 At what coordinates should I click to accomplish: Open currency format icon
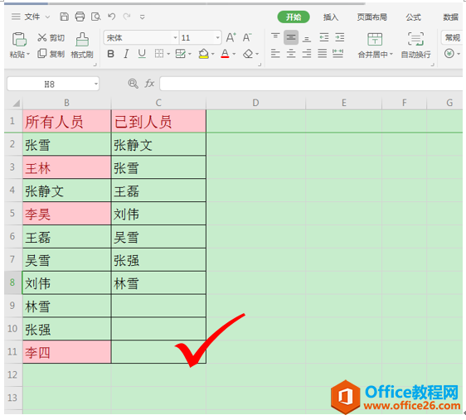tap(449, 54)
